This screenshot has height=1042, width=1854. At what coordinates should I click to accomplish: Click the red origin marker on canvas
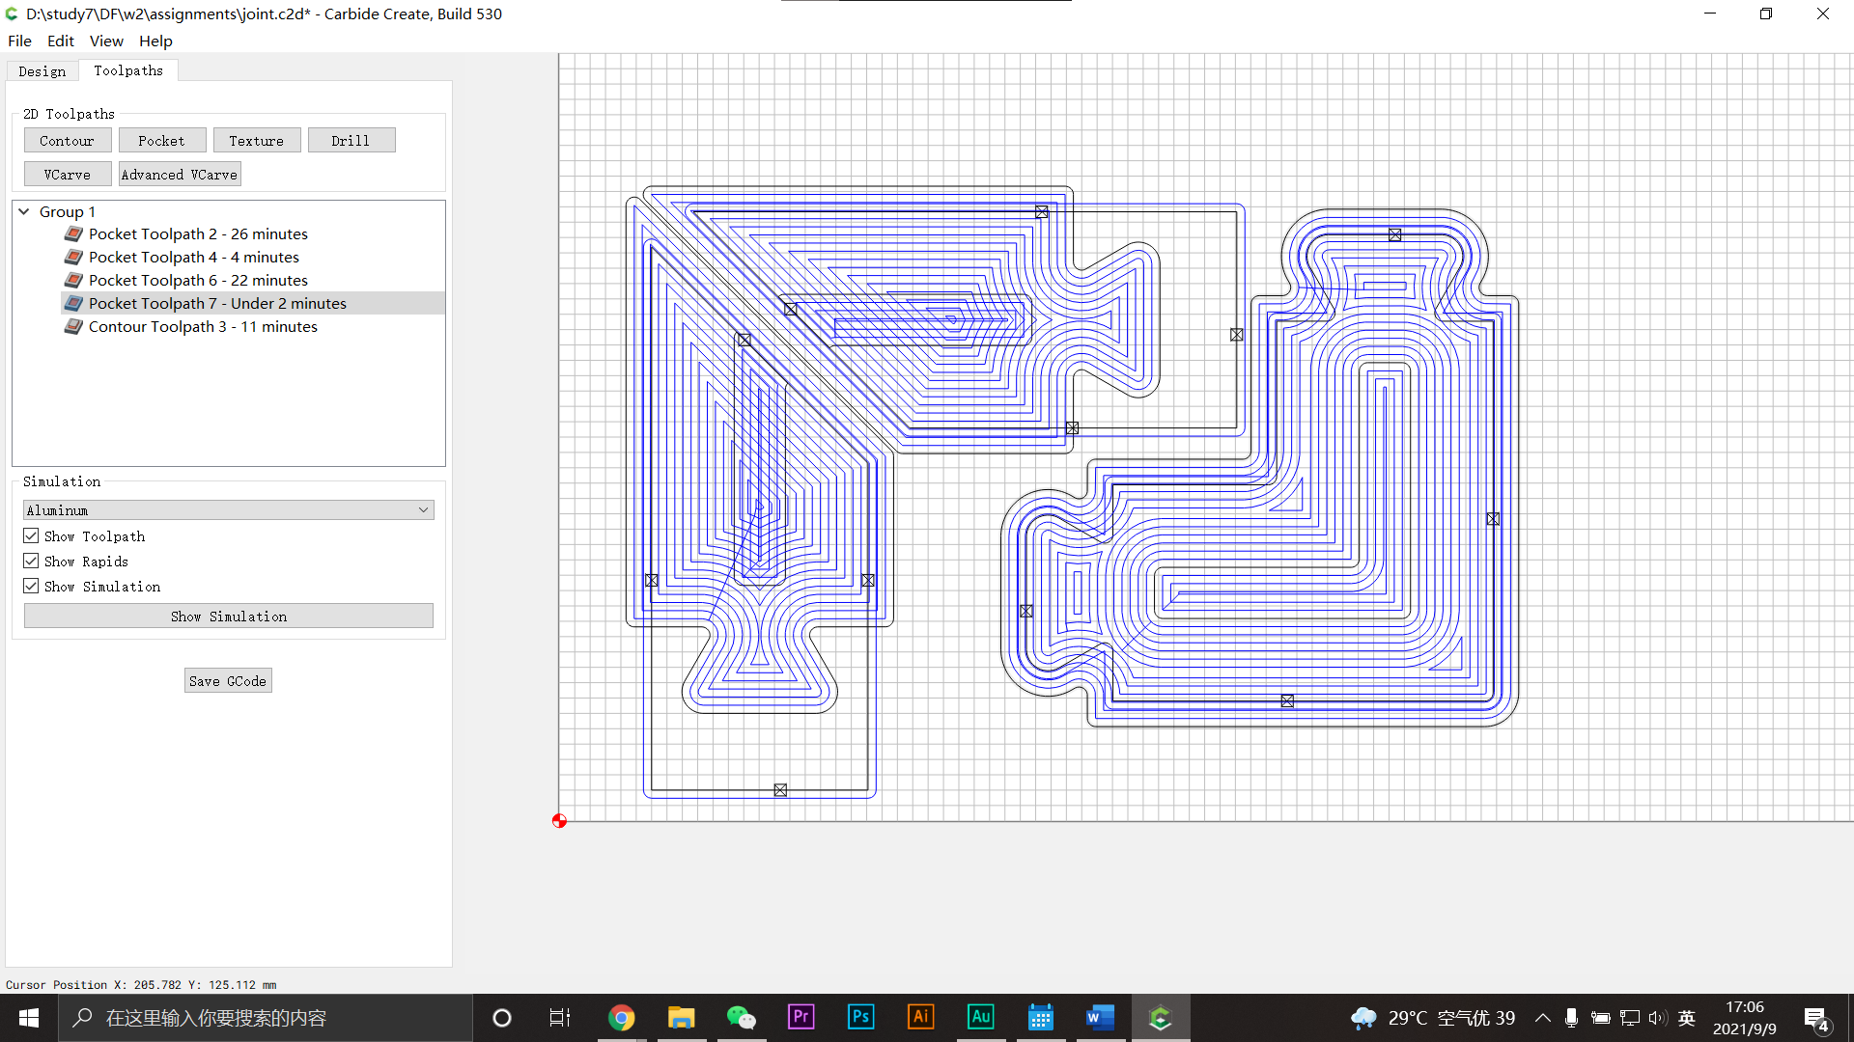click(559, 821)
